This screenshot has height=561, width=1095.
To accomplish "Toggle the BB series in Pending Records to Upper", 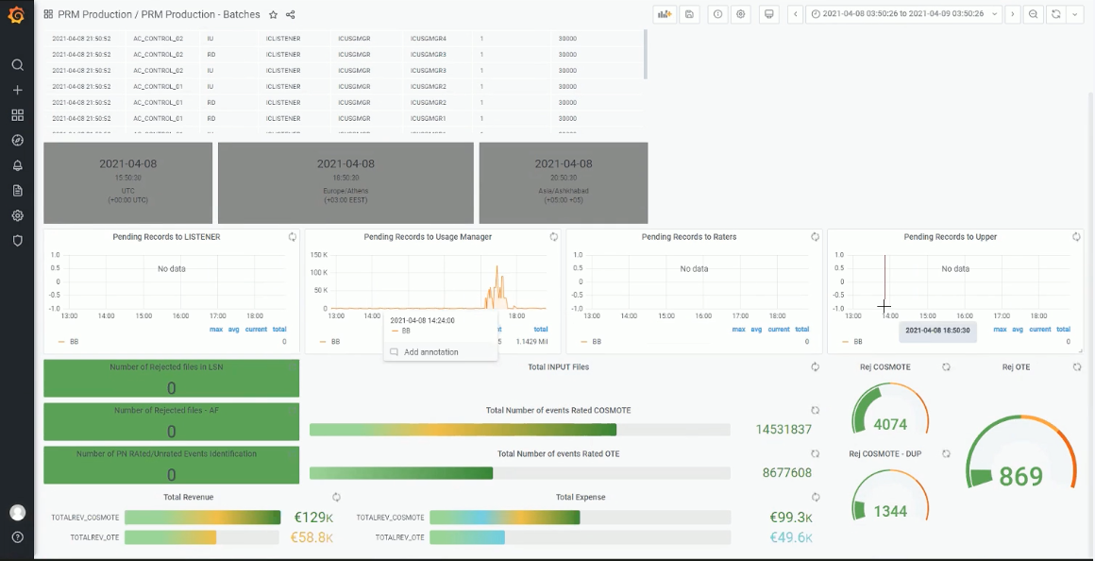I will click(x=857, y=342).
